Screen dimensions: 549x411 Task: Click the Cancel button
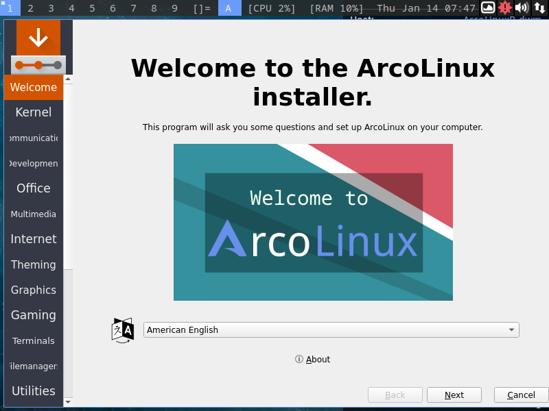pos(521,395)
